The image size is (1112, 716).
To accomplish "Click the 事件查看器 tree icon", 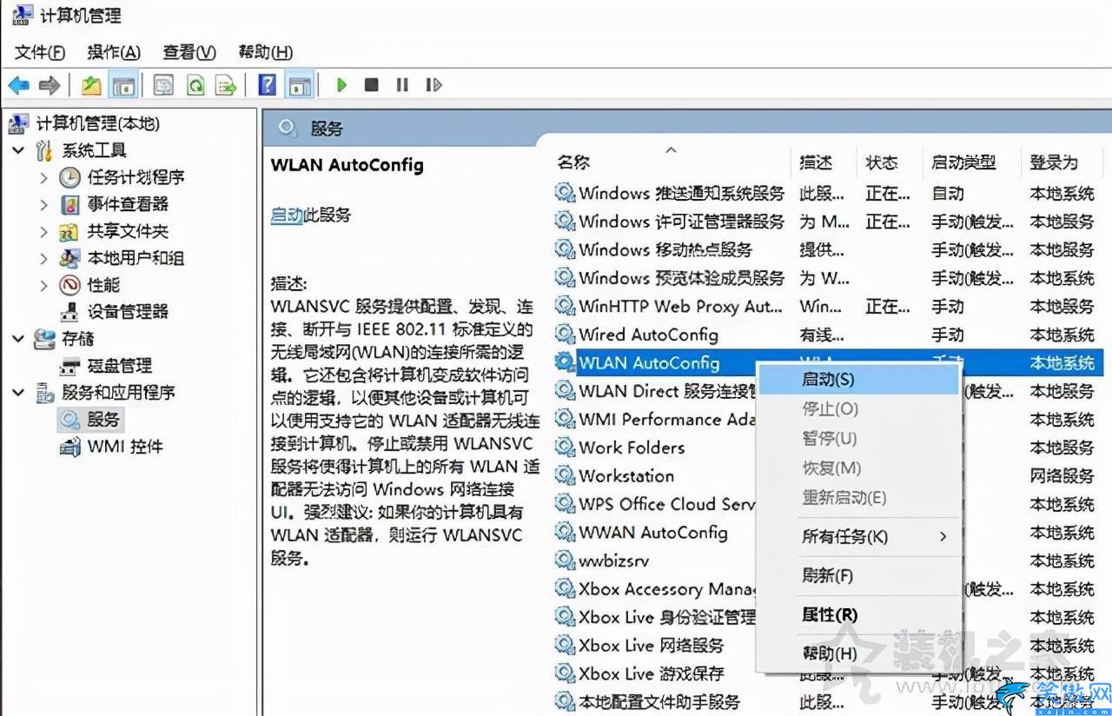I will (70, 205).
